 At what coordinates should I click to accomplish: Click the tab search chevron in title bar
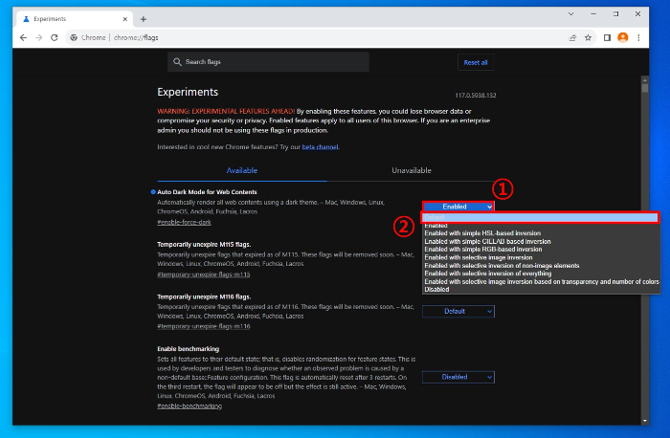(570, 13)
